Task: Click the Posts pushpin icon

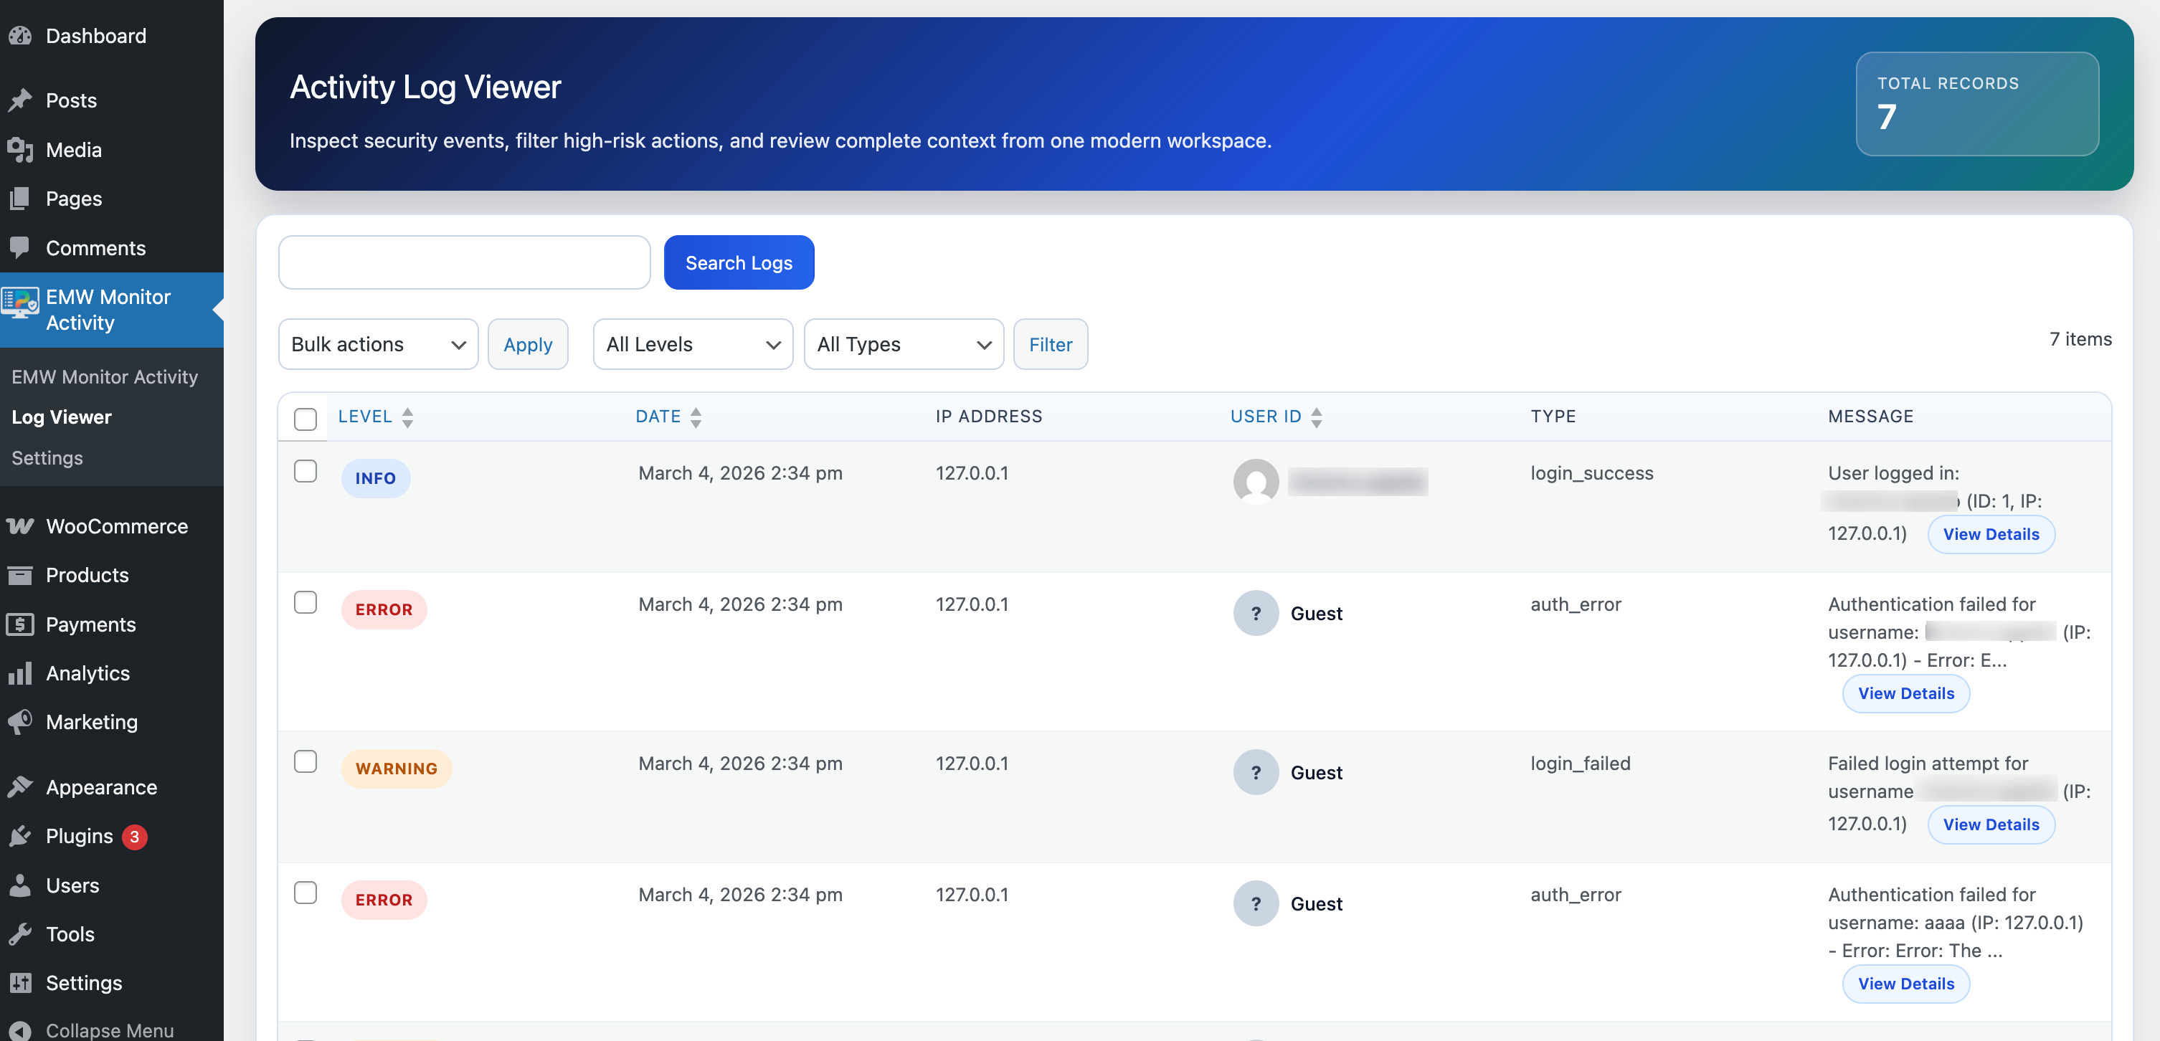Action: (20, 100)
